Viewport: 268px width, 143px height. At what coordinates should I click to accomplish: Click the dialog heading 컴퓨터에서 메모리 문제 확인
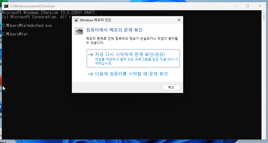coord(114,30)
